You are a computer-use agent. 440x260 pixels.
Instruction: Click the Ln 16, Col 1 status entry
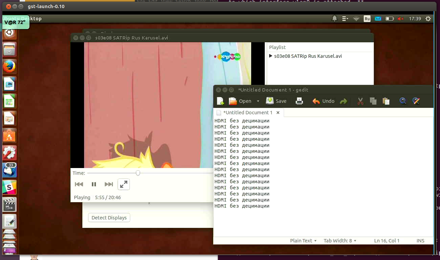click(387, 241)
